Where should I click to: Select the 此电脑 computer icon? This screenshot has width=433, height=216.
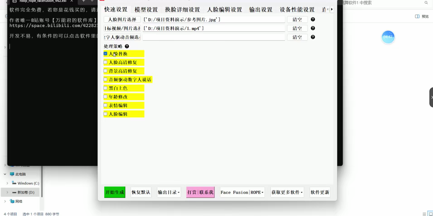12,174
